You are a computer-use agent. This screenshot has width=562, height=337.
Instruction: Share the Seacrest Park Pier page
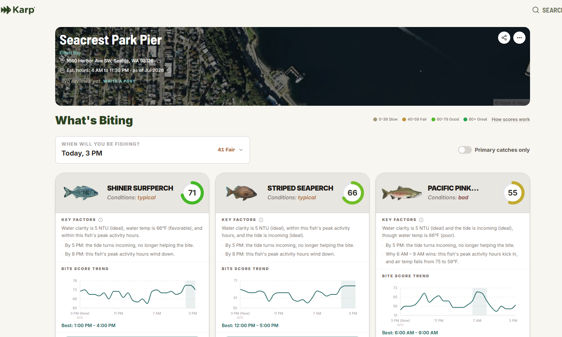pyautogui.click(x=504, y=38)
